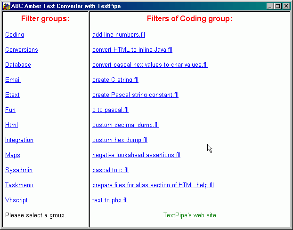This screenshot has width=293, height=230.
Task: Select the Taskmenu filter group
Action: coord(19,185)
